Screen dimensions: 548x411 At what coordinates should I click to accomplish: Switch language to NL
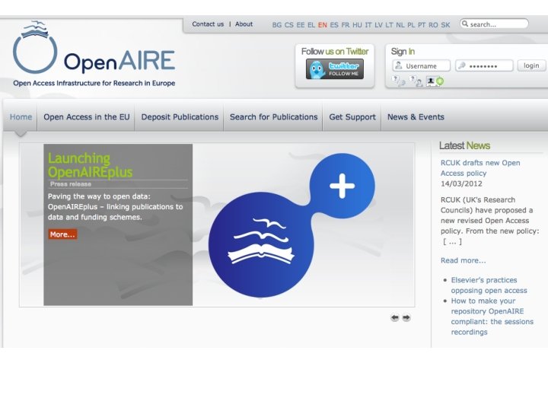[x=400, y=25]
